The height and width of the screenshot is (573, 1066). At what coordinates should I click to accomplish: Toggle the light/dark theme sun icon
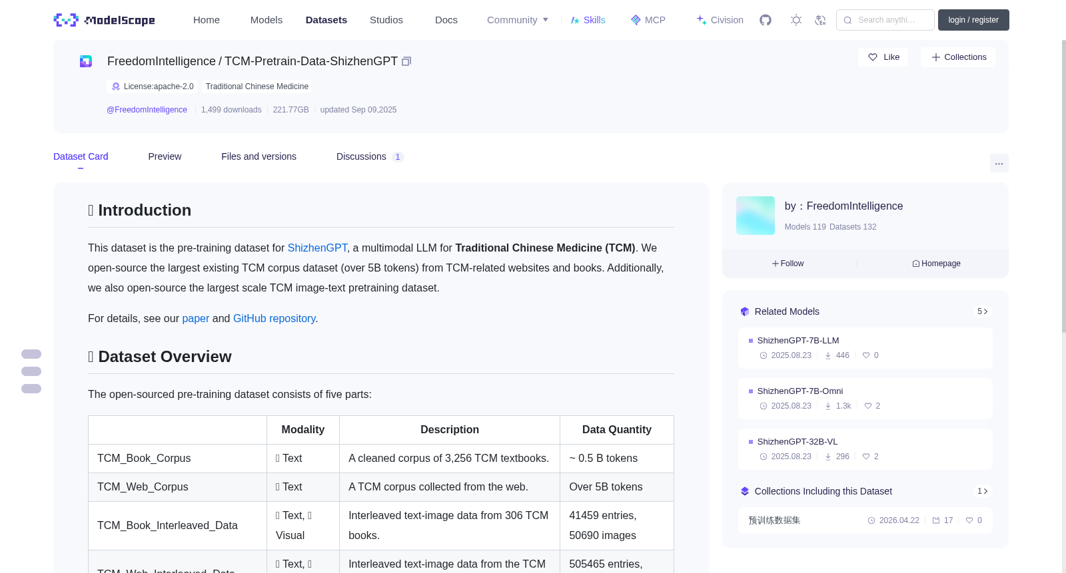[796, 20]
